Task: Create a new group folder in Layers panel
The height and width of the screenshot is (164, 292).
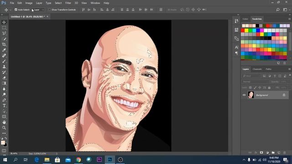Action: 273,153
